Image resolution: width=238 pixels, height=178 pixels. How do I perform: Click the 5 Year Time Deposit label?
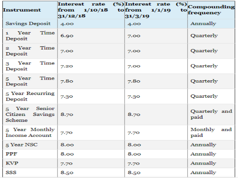(30, 81)
